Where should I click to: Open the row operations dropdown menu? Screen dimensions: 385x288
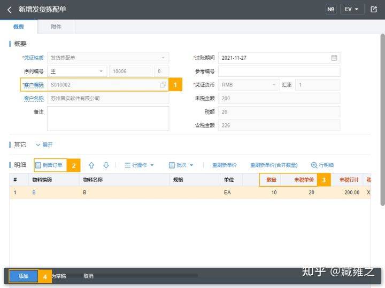tap(139, 165)
